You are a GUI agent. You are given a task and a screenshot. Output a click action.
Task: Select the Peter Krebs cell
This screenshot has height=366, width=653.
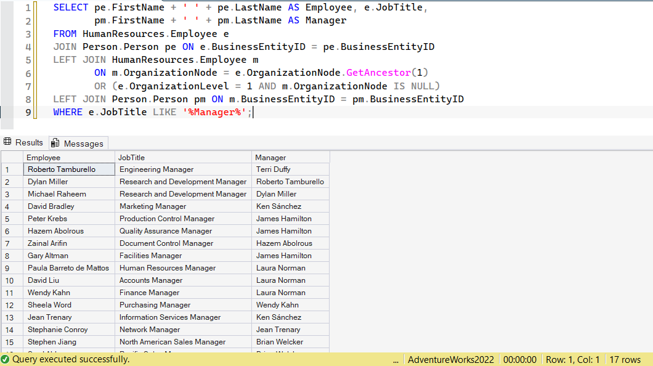point(69,219)
